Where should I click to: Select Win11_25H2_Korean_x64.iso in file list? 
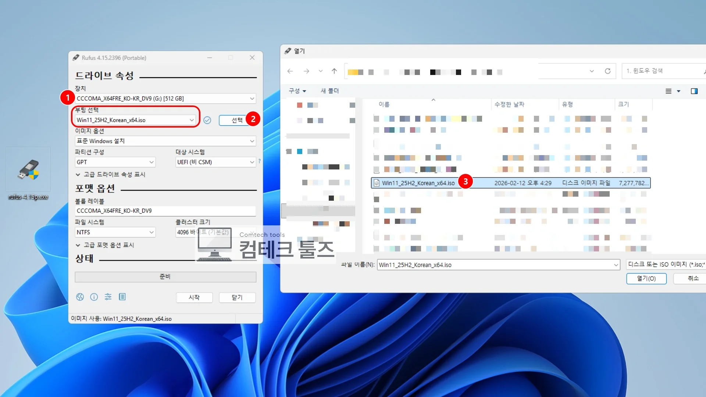click(x=511, y=183)
